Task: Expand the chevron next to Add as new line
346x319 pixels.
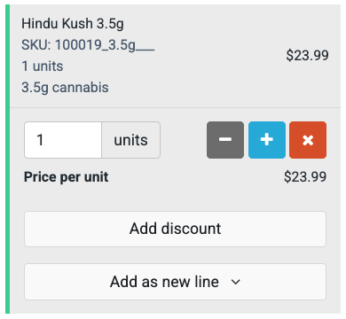Action: (x=236, y=282)
